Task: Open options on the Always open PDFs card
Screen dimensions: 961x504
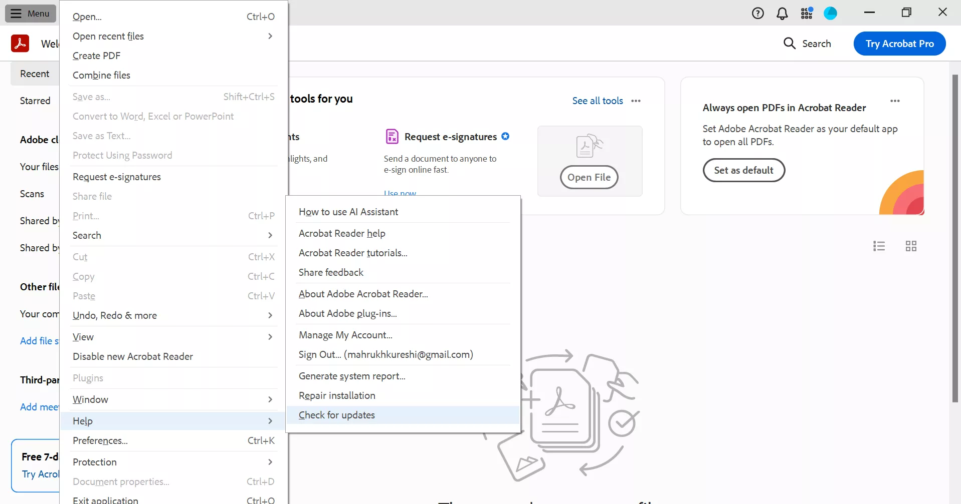Action: click(895, 101)
